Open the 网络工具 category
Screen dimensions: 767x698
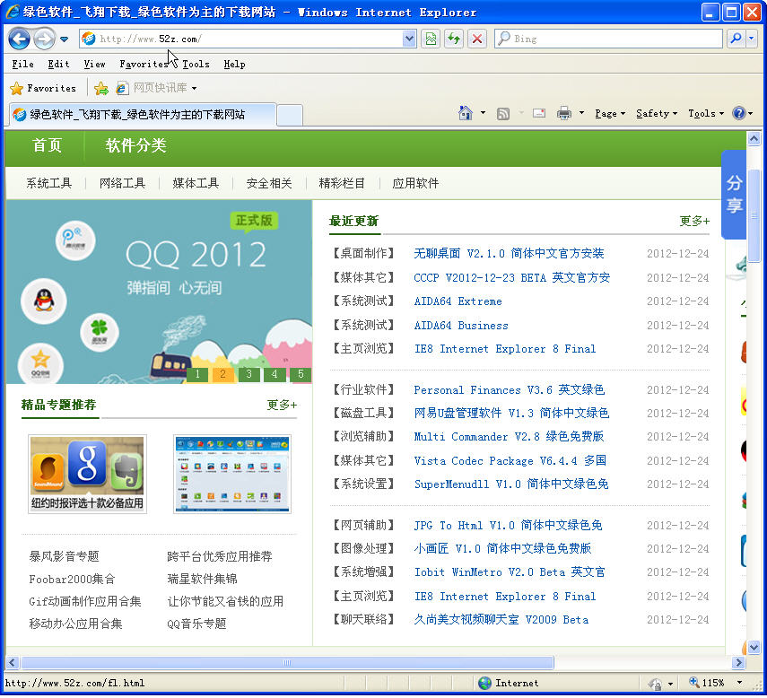click(x=122, y=183)
